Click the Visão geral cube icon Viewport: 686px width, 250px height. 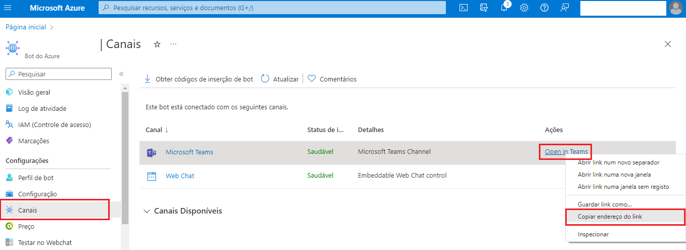[9, 92]
